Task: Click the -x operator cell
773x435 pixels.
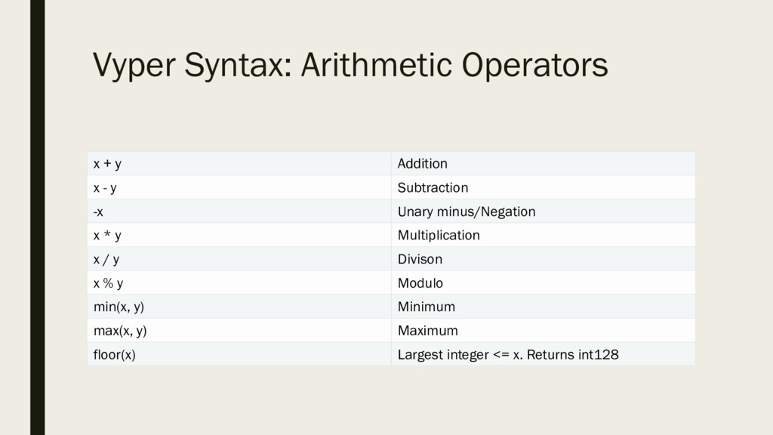Action: pos(239,211)
